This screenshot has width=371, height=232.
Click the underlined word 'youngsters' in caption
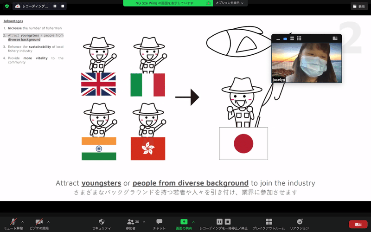tap(101, 183)
